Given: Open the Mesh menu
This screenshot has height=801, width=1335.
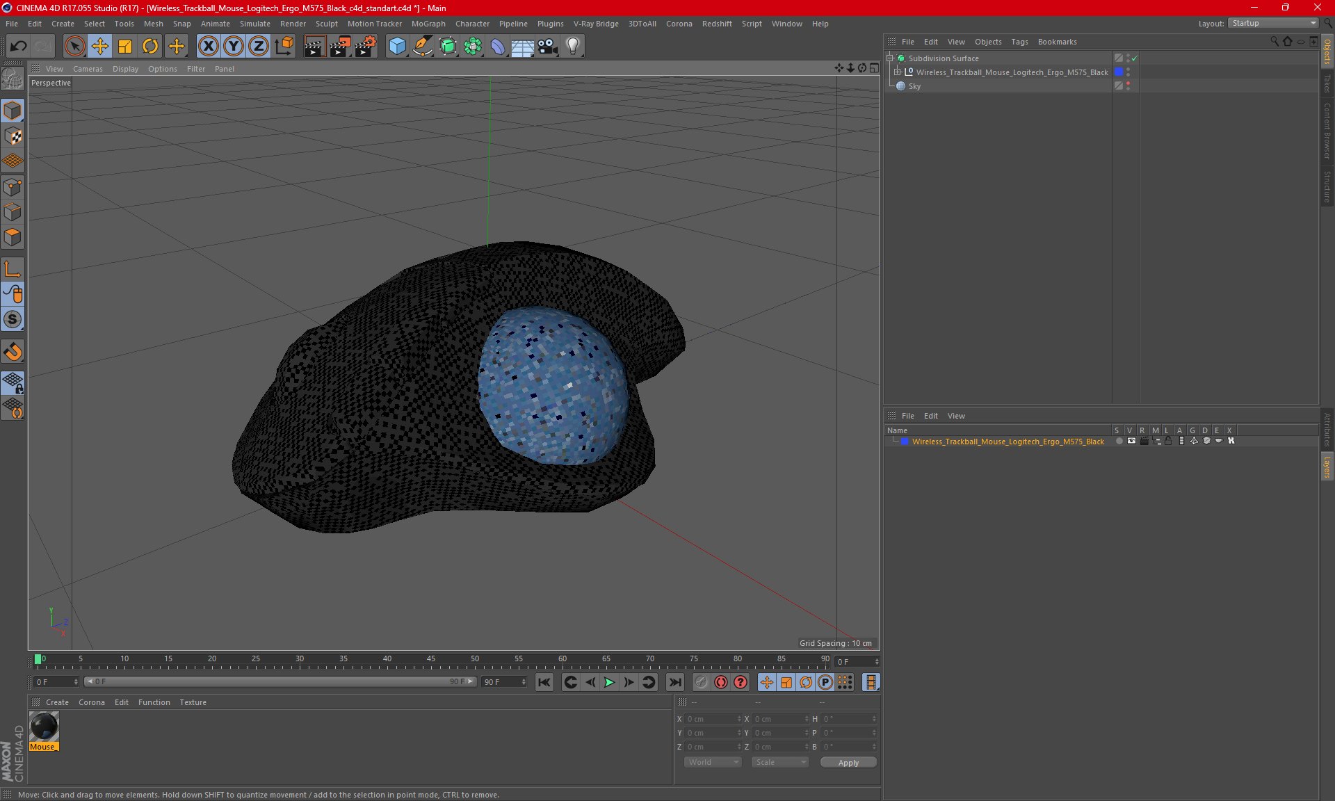Looking at the screenshot, I should (x=153, y=24).
